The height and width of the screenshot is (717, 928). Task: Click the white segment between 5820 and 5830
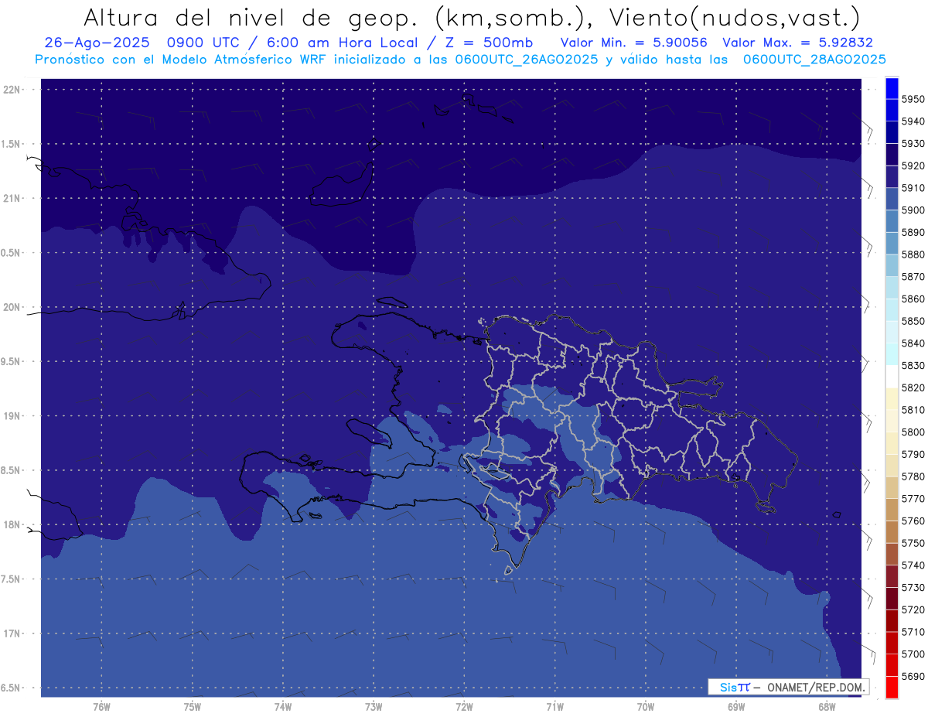click(892, 377)
